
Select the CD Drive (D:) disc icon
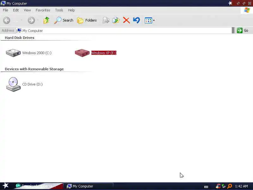[13, 84]
